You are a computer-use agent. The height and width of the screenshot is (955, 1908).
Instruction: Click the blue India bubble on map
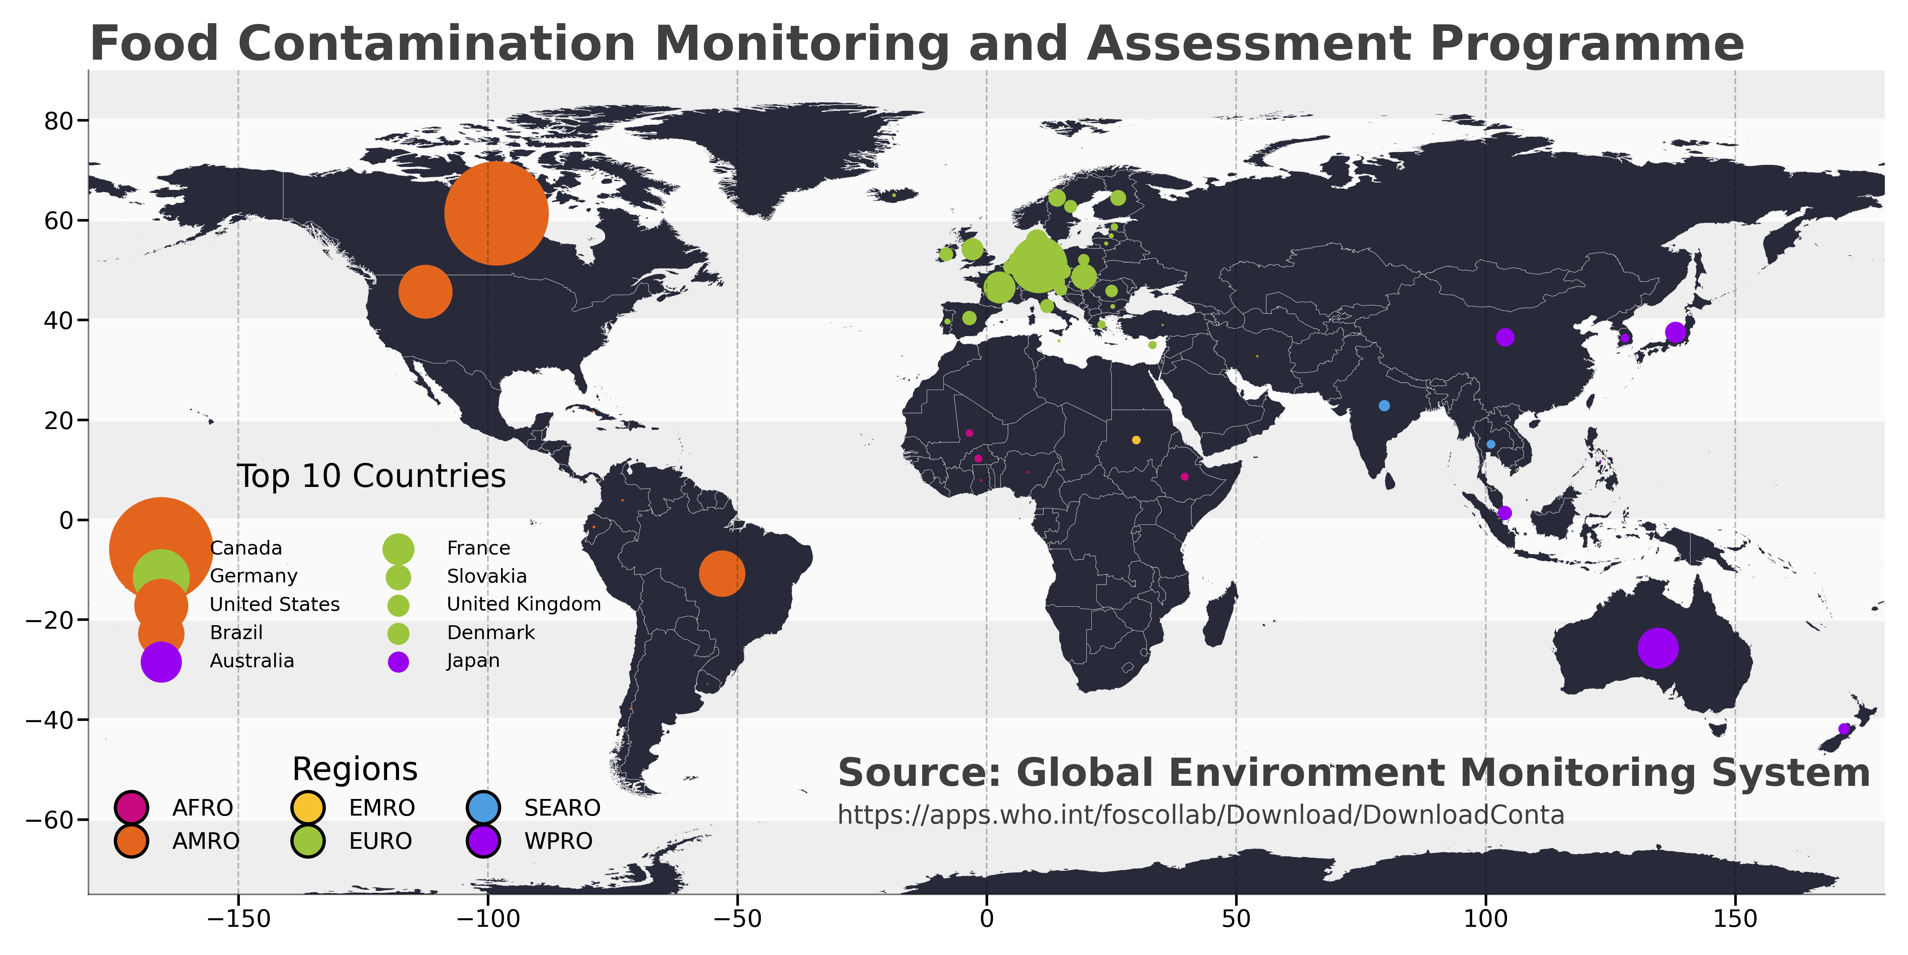1384,406
